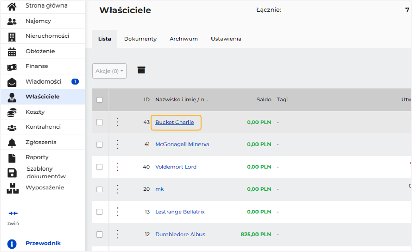Open the Lestrange Bellatrix owner link

coord(180,212)
